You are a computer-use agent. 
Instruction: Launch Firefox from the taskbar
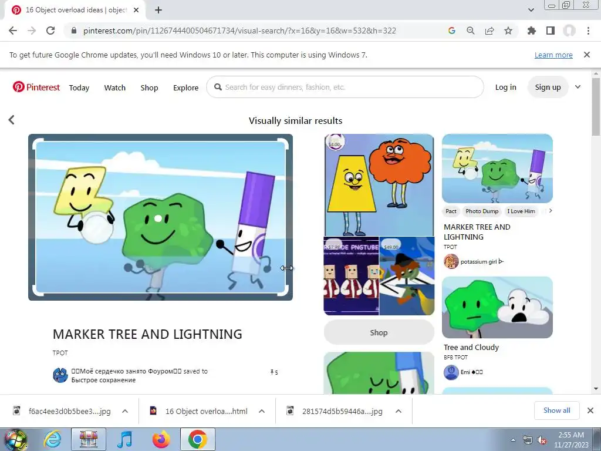click(161, 439)
